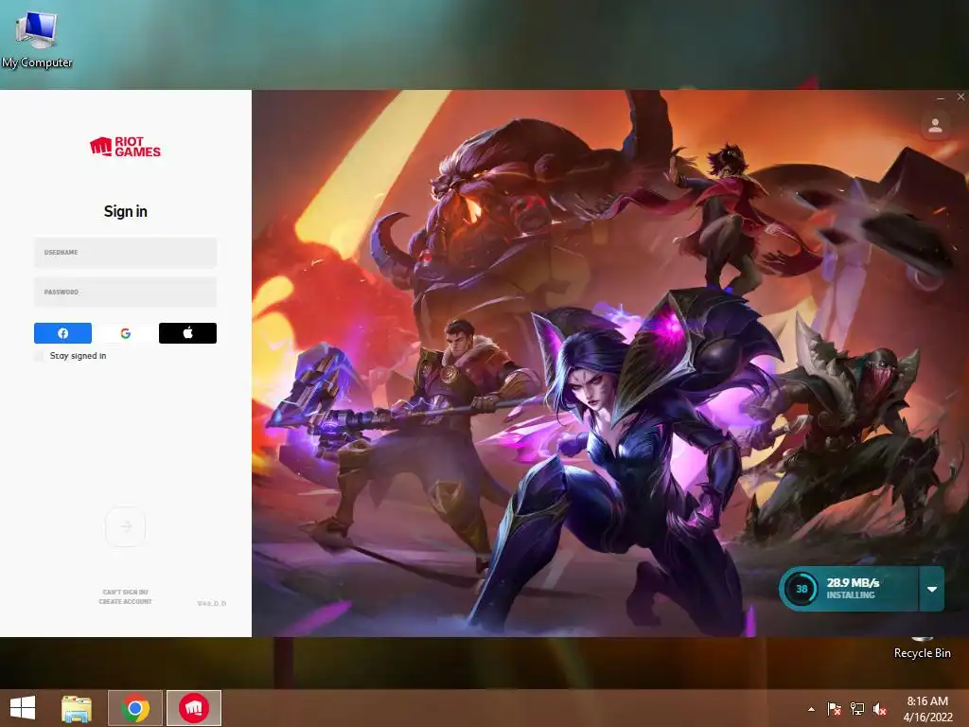Open the Create account link
Screen dimensions: 969x727
[126, 601]
